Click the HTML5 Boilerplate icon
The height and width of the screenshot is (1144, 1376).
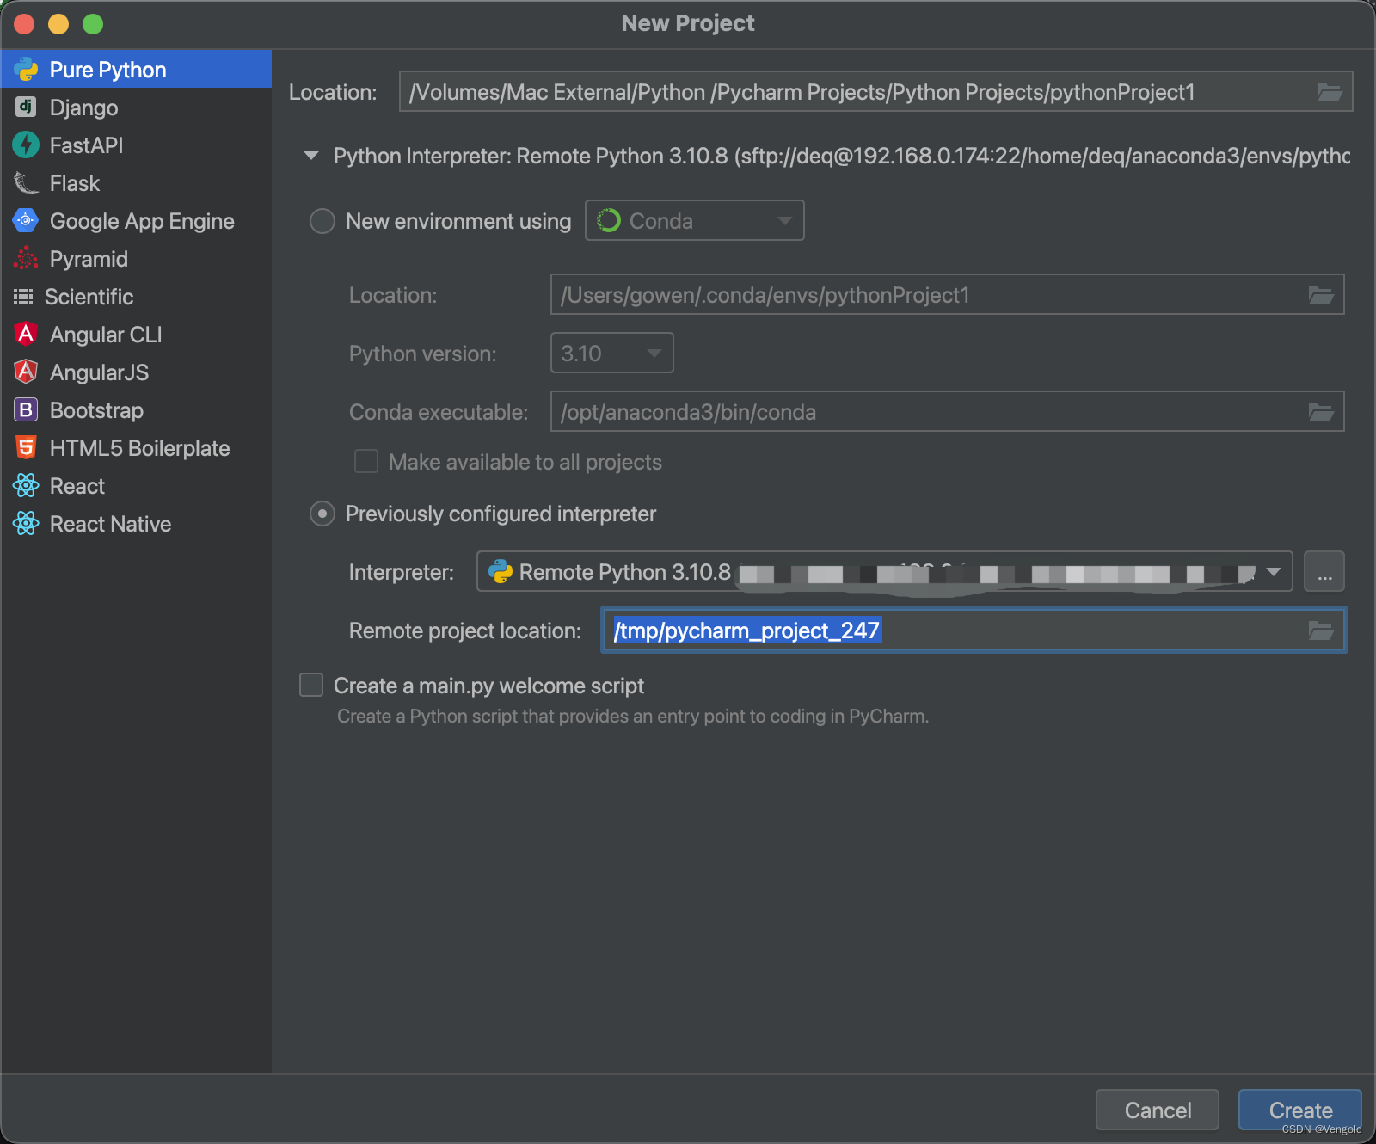tap(26, 447)
